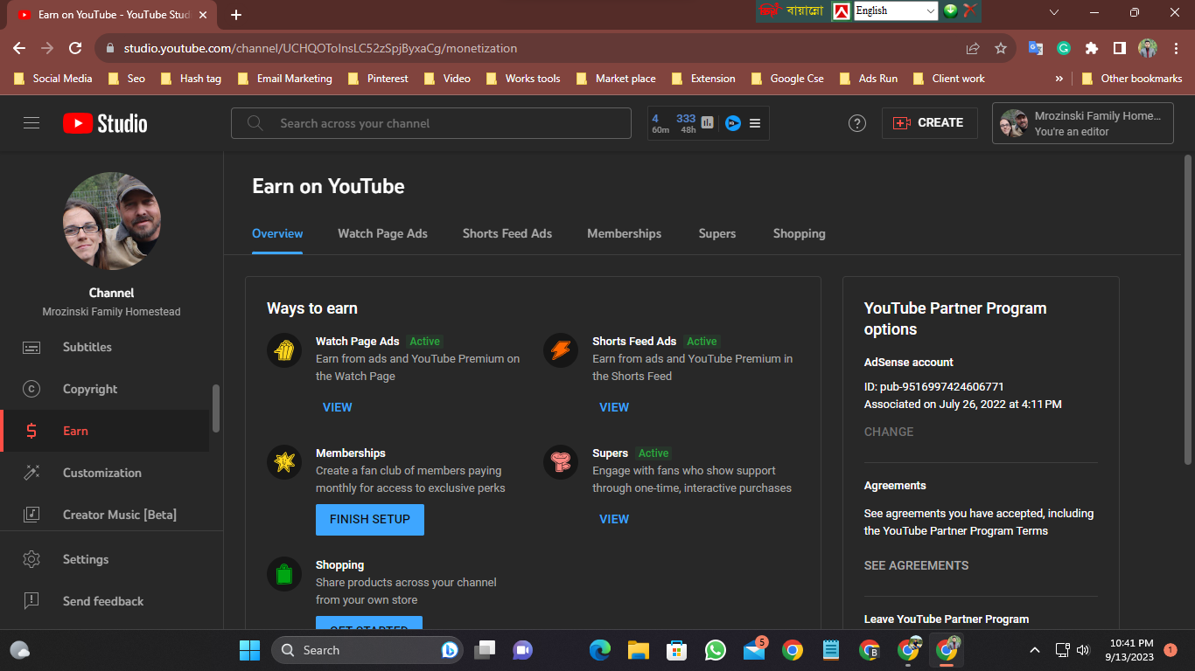Toggle the Chrome side panel icon

[1120, 48]
